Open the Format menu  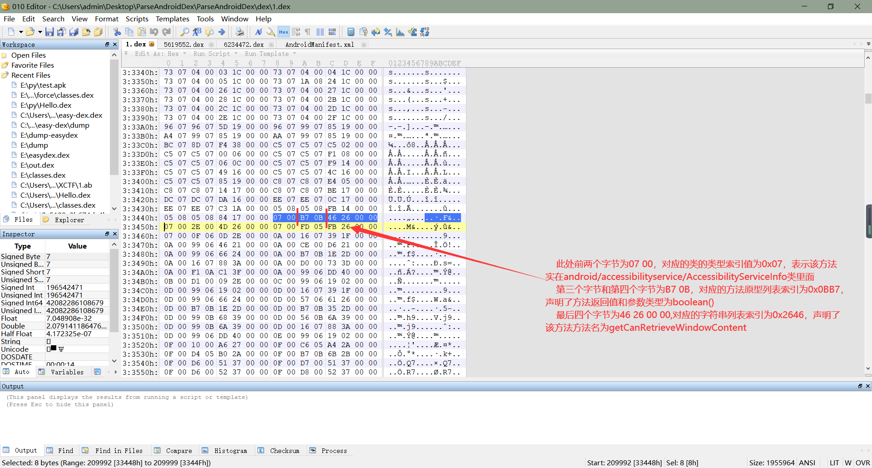tap(107, 19)
